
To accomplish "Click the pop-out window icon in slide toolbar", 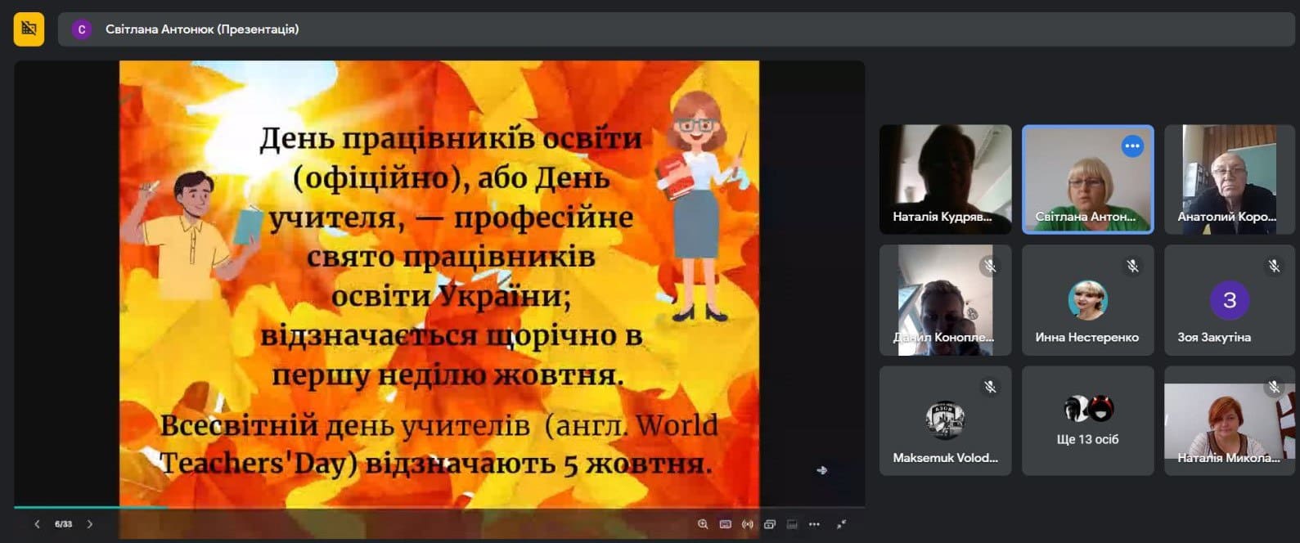I will (770, 524).
